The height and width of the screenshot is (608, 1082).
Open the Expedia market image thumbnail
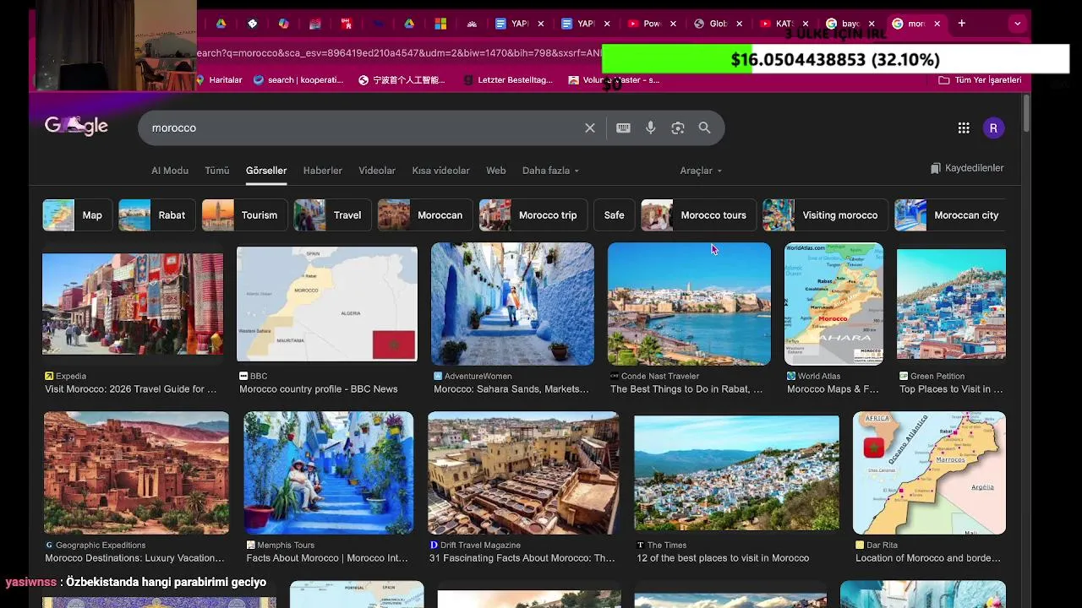coord(133,304)
